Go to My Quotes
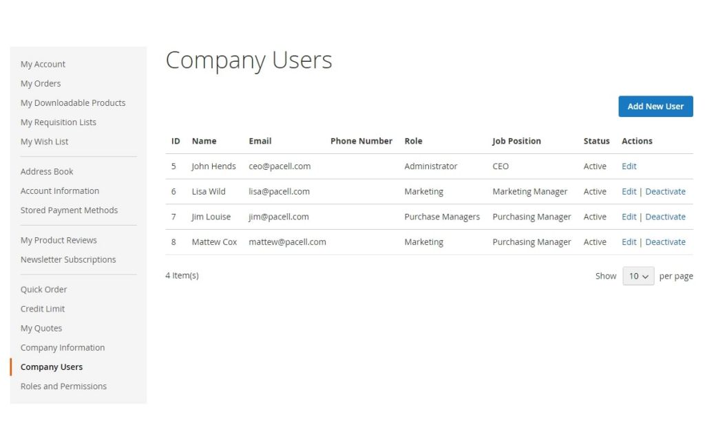The height and width of the screenshot is (447, 705). pos(41,329)
